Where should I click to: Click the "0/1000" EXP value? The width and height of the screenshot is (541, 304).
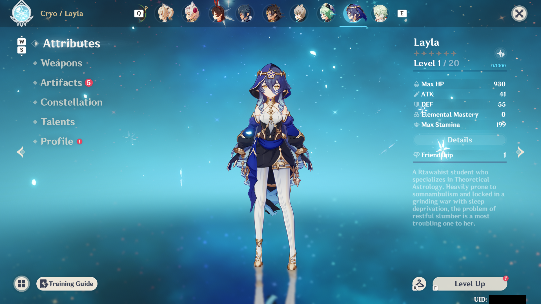498,66
